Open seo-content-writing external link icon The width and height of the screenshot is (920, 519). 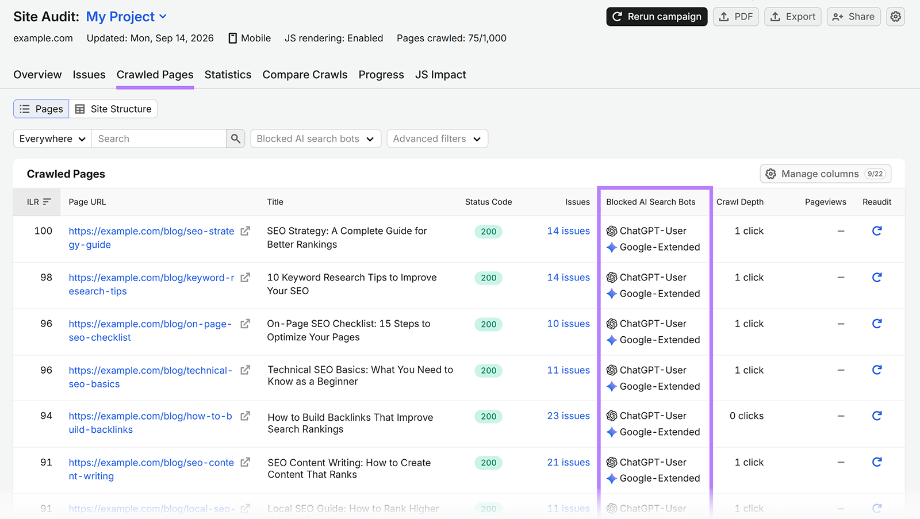click(245, 462)
